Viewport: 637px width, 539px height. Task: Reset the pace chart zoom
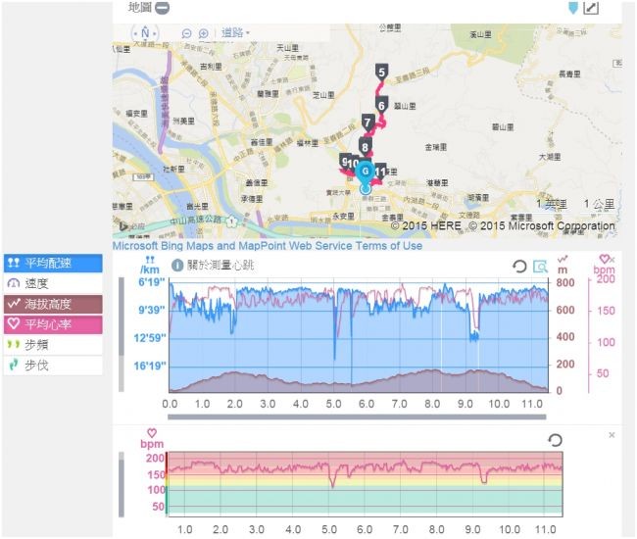[519, 267]
